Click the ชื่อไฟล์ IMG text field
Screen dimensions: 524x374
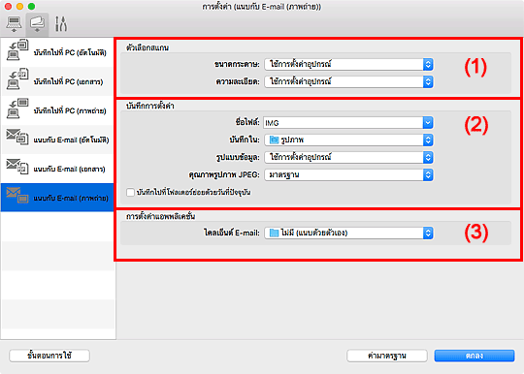tap(343, 123)
